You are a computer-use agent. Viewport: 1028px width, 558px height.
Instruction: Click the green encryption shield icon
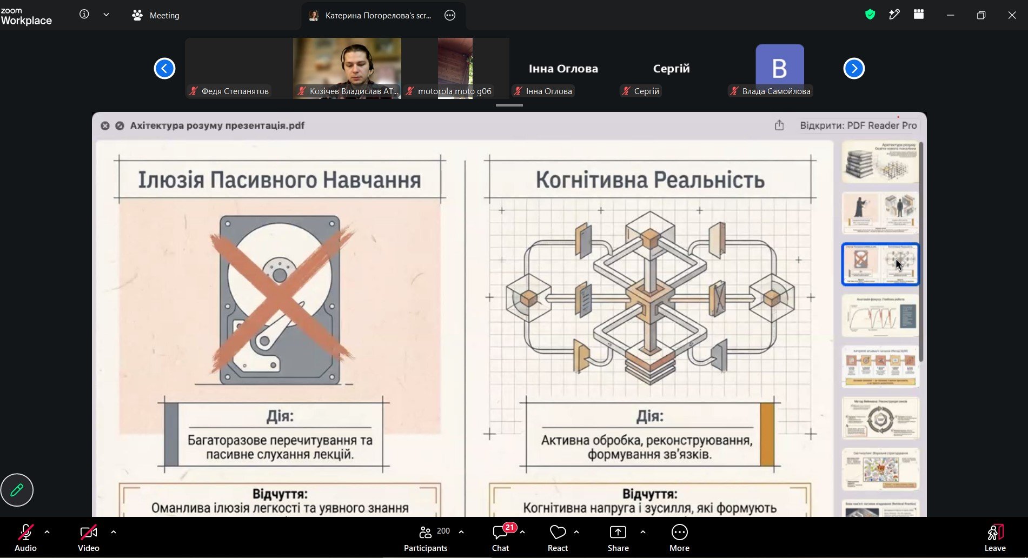(870, 15)
